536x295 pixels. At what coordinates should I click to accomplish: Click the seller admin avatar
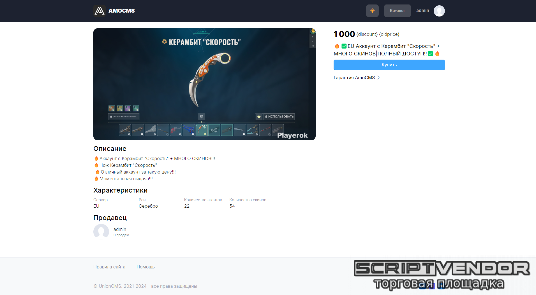pyautogui.click(x=101, y=231)
